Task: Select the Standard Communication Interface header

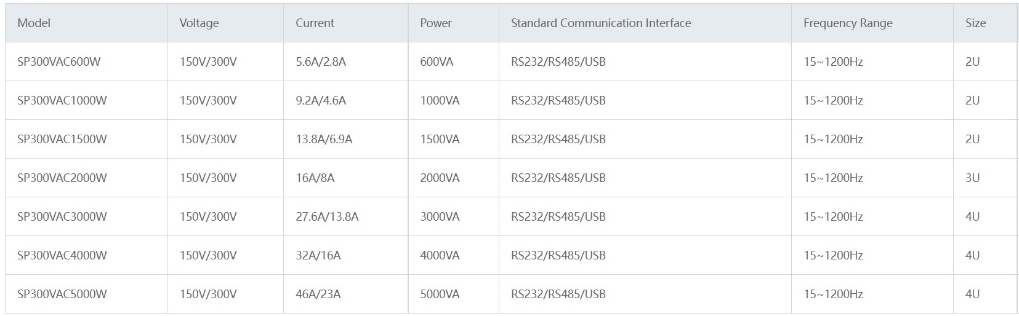Action: pos(601,23)
